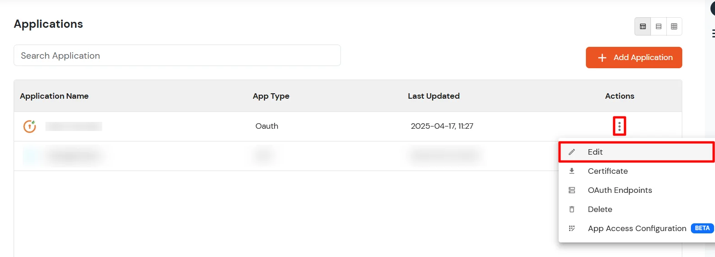Choose Certificate in the actions menu
The image size is (715, 257).
point(636,171)
